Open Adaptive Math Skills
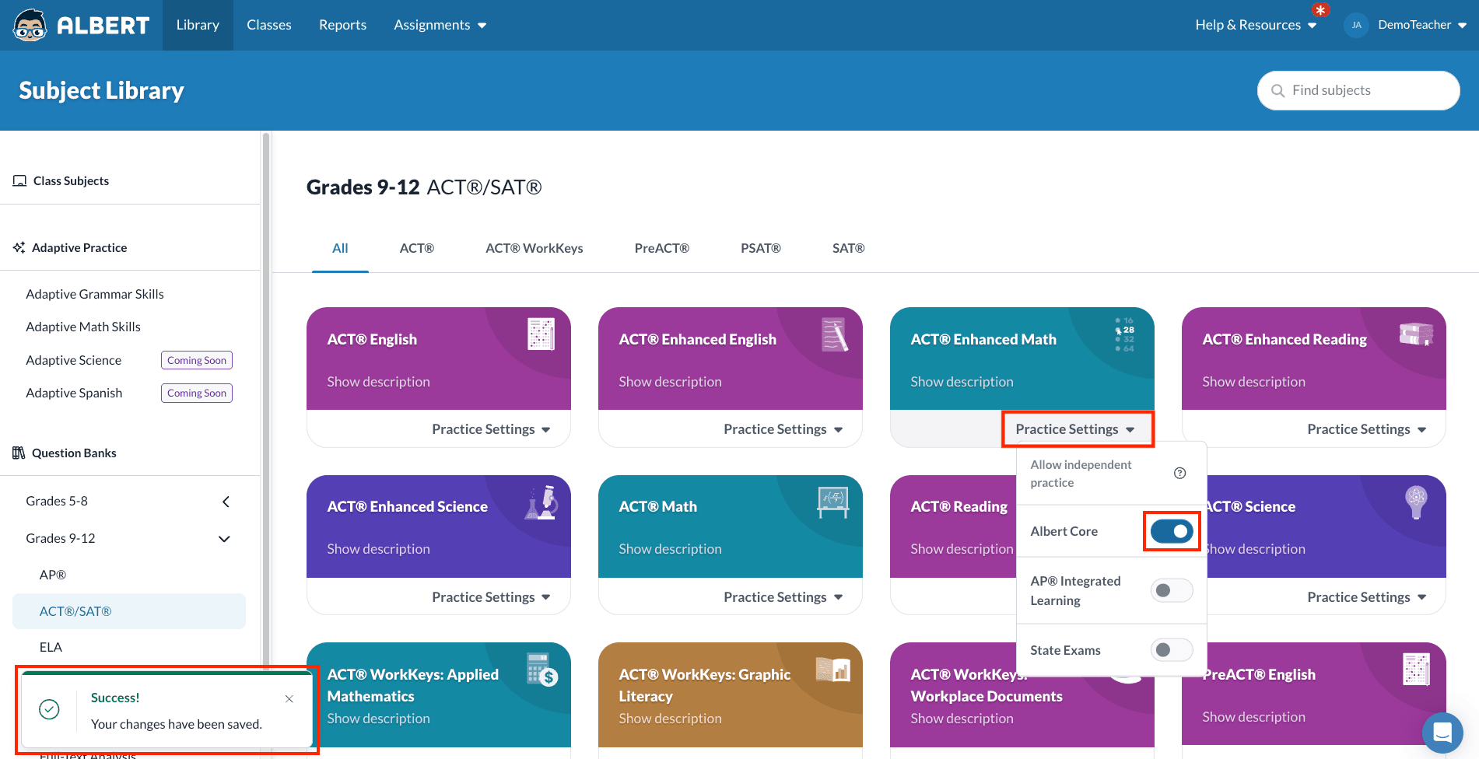The image size is (1479, 759). 83,327
